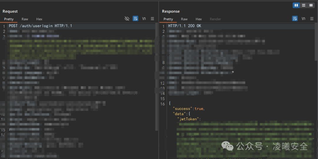
Task: Click the Request panel title
Action: point(10,11)
